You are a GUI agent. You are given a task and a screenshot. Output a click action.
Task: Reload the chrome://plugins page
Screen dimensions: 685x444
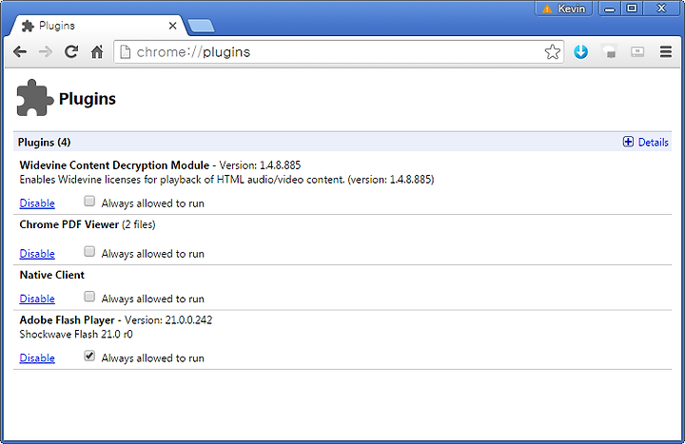pos(71,52)
